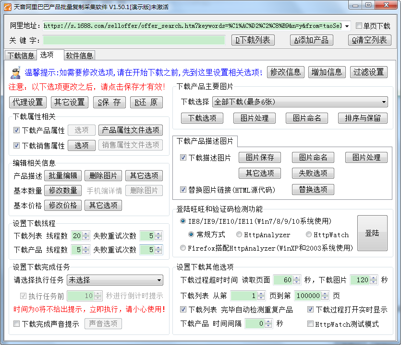Select the 选项 tab

(x=50, y=55)
